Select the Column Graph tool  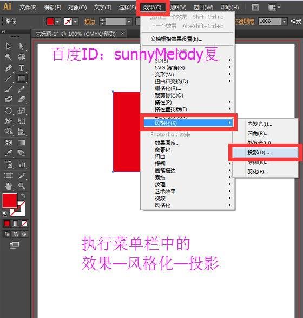pos(21,164)
